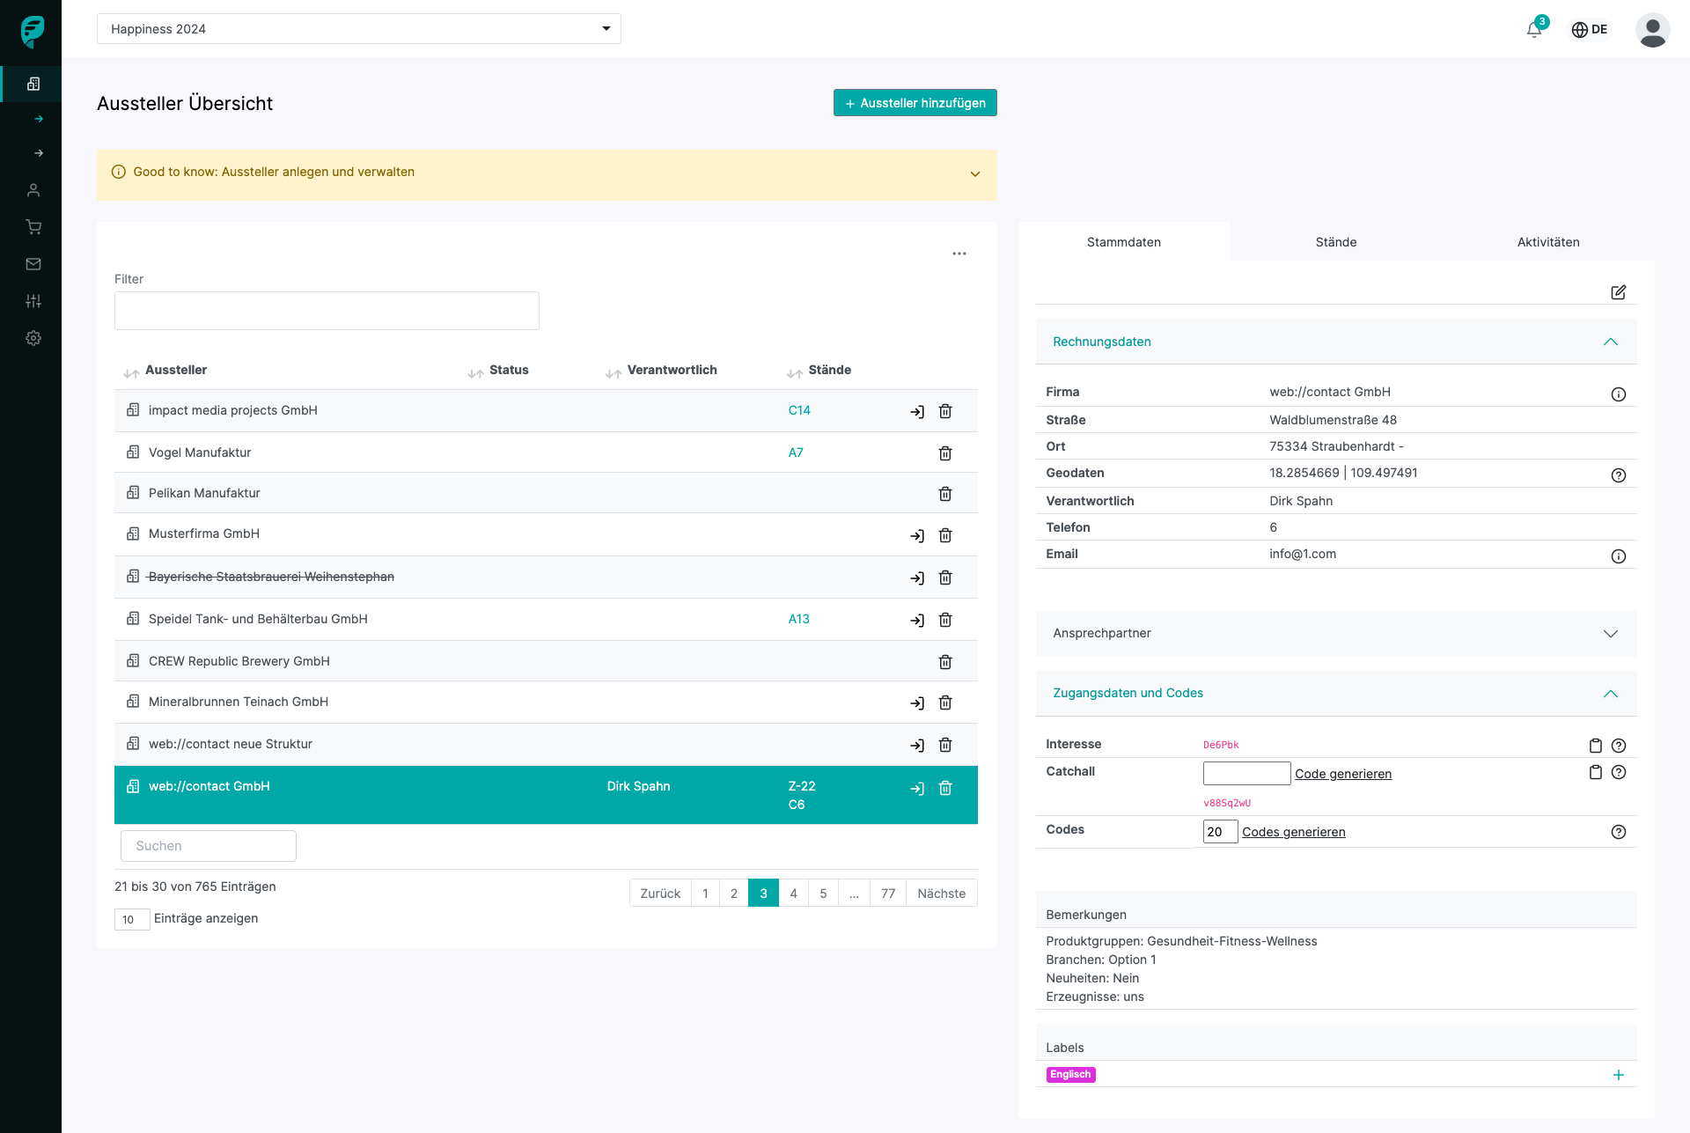Show help for Geodaten field
Viewport: 1690px width, 1133px height.
(1618, 475)
